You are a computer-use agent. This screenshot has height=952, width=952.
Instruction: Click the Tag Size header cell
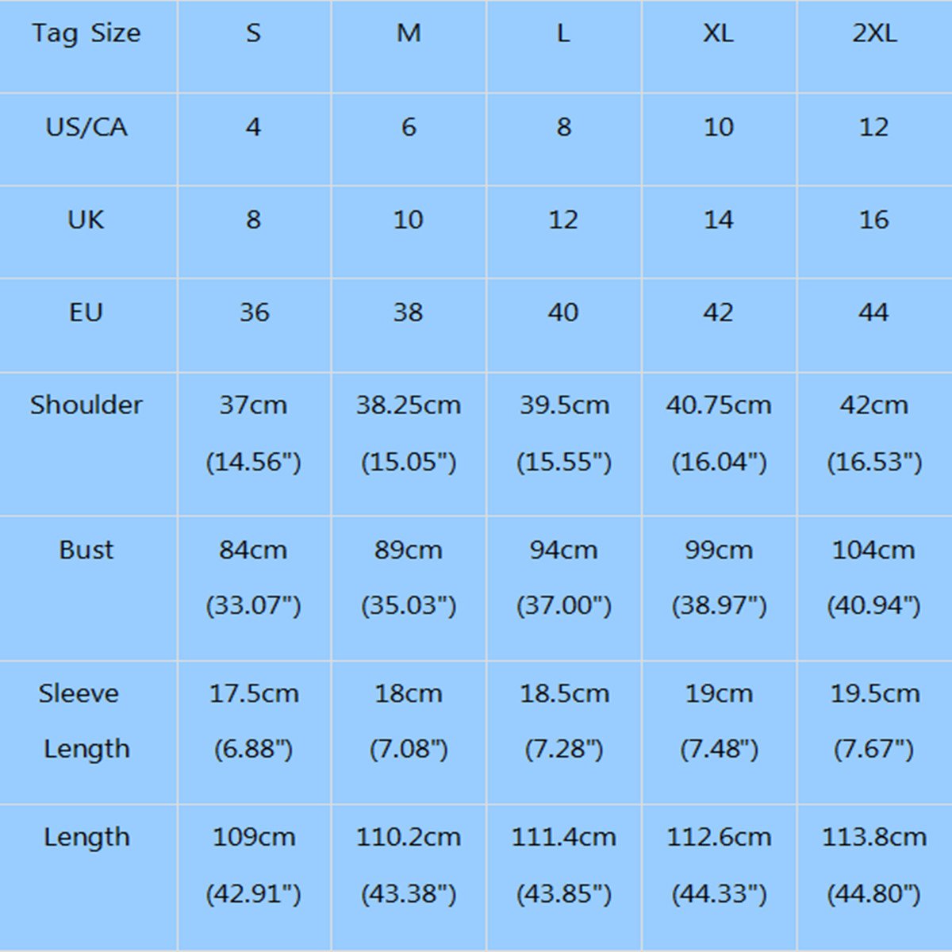tap(86, 33)
